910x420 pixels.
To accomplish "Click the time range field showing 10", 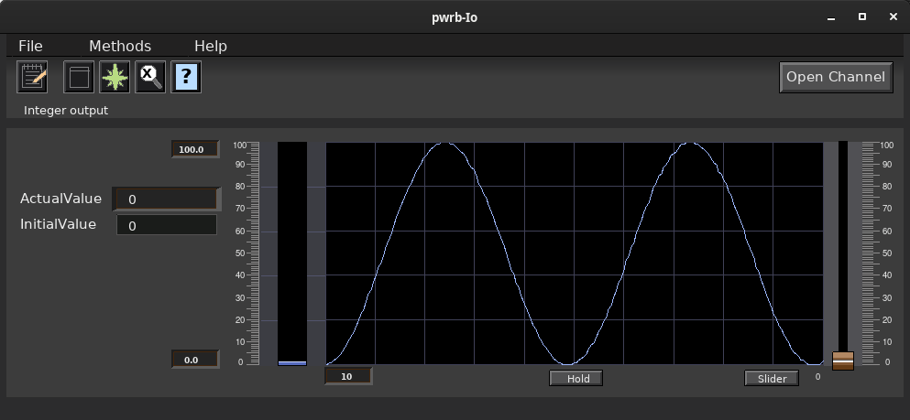I will 348,376.
